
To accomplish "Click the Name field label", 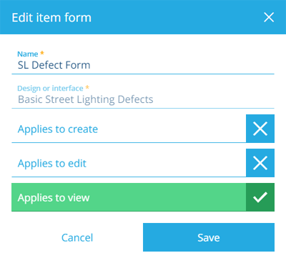I will tap(28, 54).
